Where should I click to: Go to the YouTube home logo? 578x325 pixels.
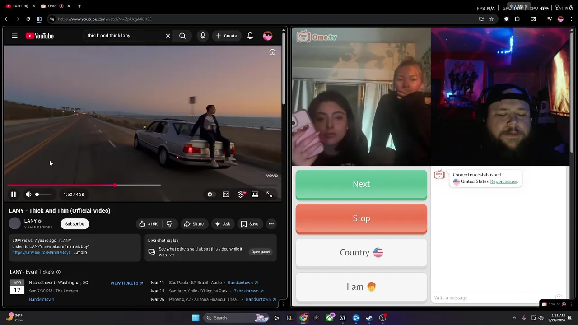[x=40, y=36]
